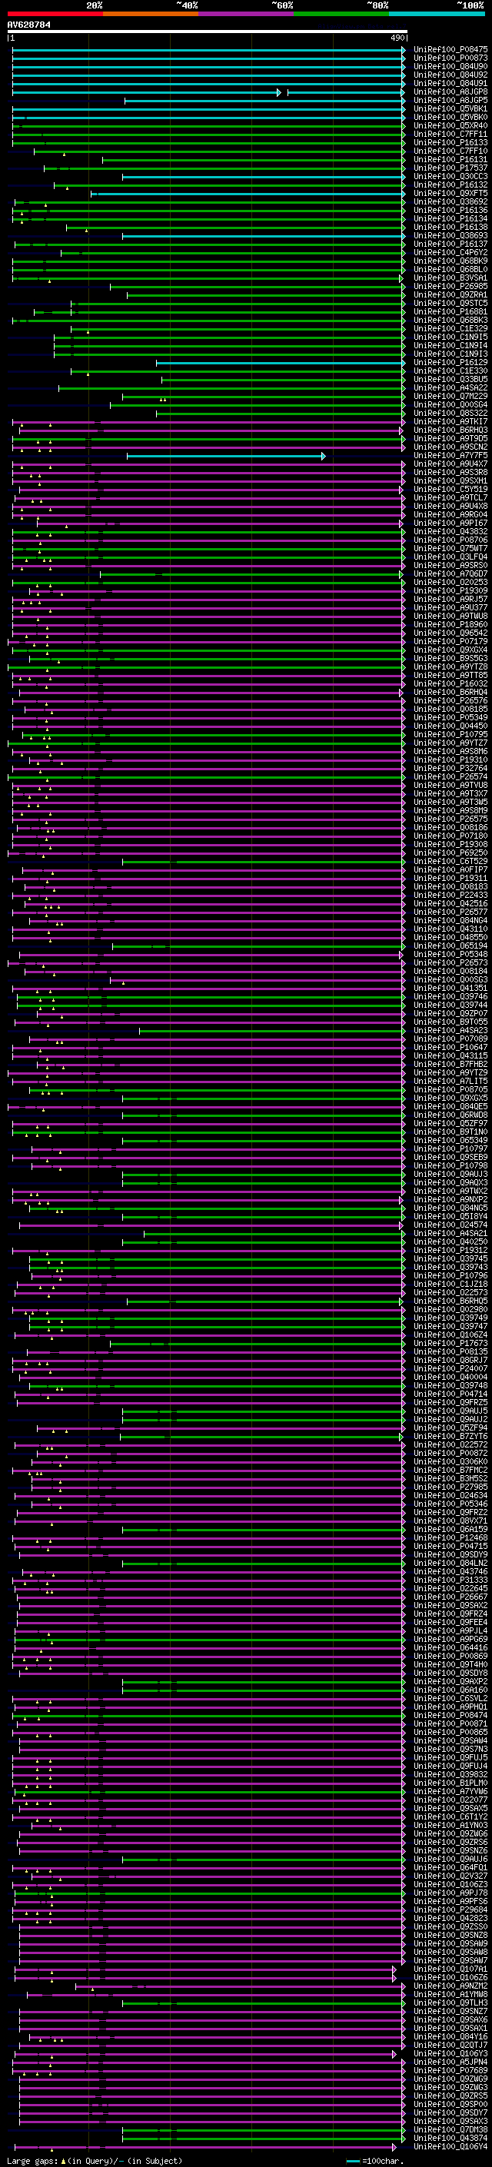The height and width of the screenshot is (2167, 492).
Task: Select the UniRef100_P16032 label
Action: [450, 684]
